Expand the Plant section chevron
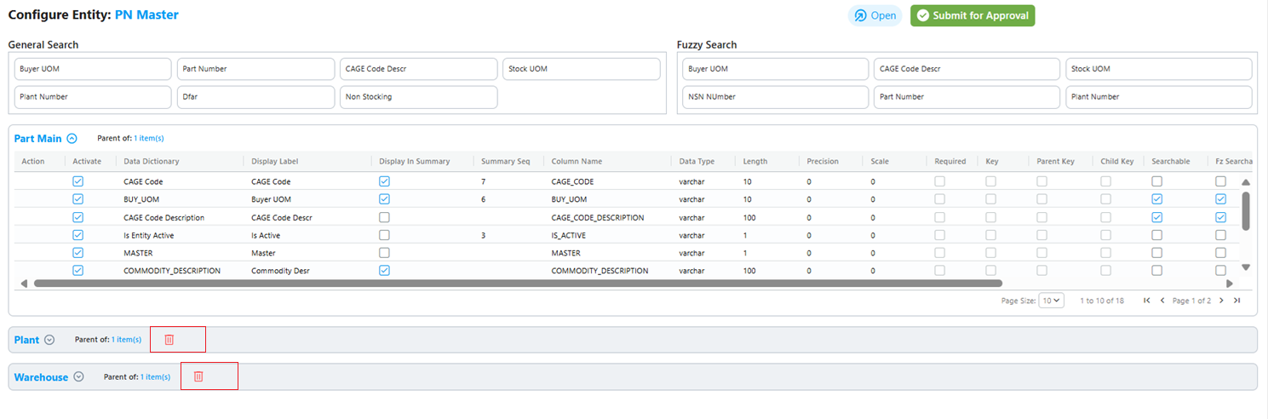The width and height of the screenshot is (1268, 419). pyautogui.click(x=49, y=340)
